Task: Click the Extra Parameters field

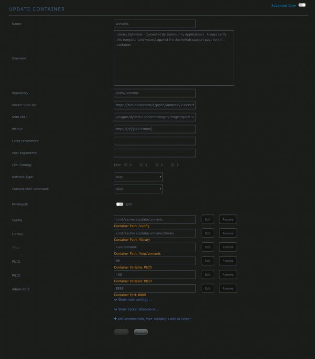Action: pos(155,141)
